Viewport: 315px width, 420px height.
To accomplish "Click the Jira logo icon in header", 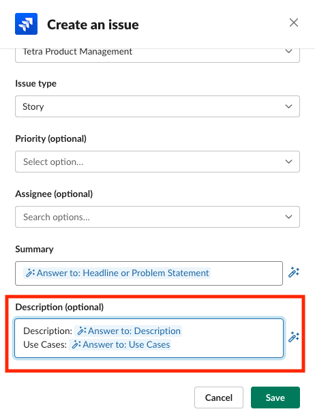I will click(26, 24).
